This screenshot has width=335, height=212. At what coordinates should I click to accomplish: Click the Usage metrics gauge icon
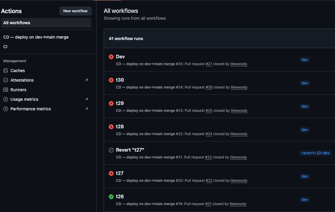coord(5,99)
